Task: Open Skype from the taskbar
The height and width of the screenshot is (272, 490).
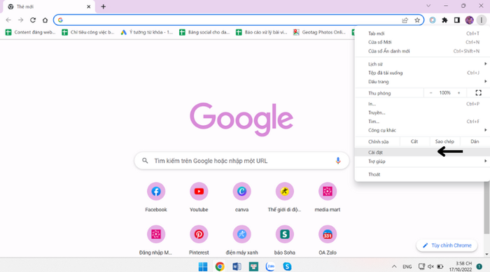Action: (287, 266)
